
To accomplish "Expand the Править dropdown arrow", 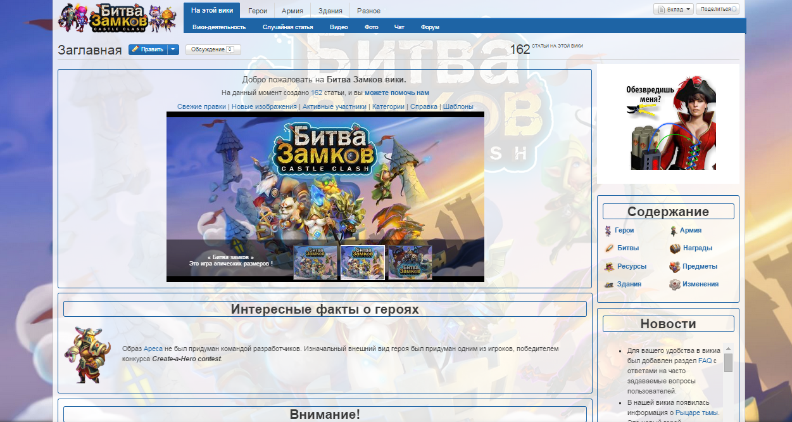I will click(173, 49).
